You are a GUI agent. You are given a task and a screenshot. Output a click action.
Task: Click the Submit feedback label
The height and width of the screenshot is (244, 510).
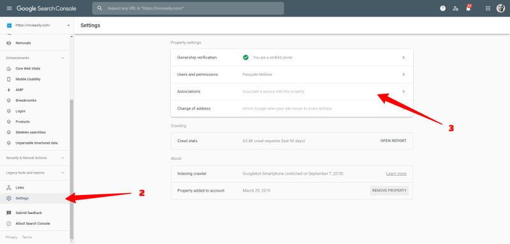[29, 213]
